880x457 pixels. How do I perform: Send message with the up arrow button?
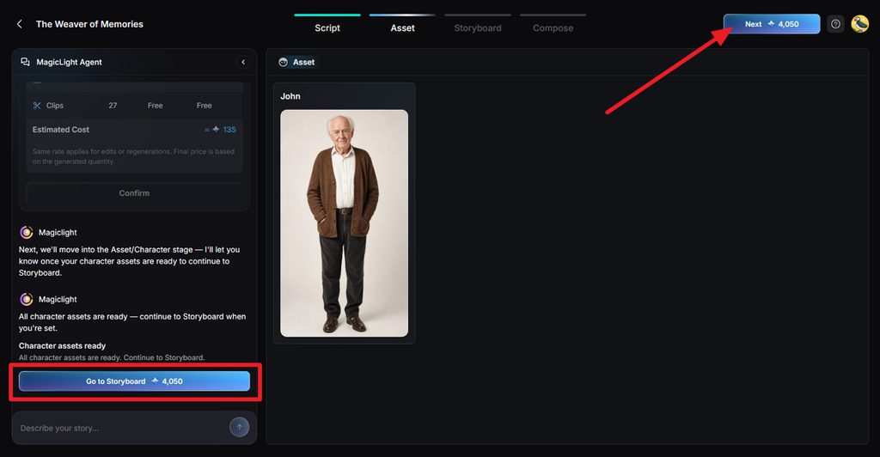[239, 427]
